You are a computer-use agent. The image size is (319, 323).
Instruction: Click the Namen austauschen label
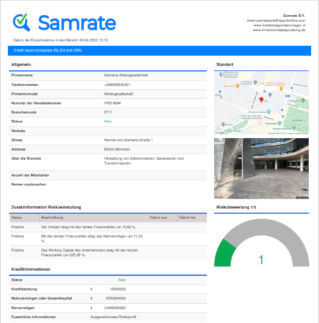pos(29,184)
